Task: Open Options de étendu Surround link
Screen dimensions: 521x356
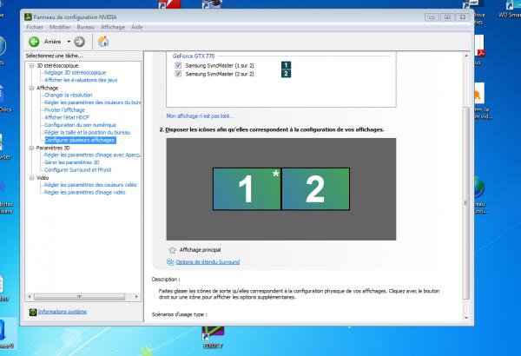Action: pyautogui.click(x=208, y=262)
